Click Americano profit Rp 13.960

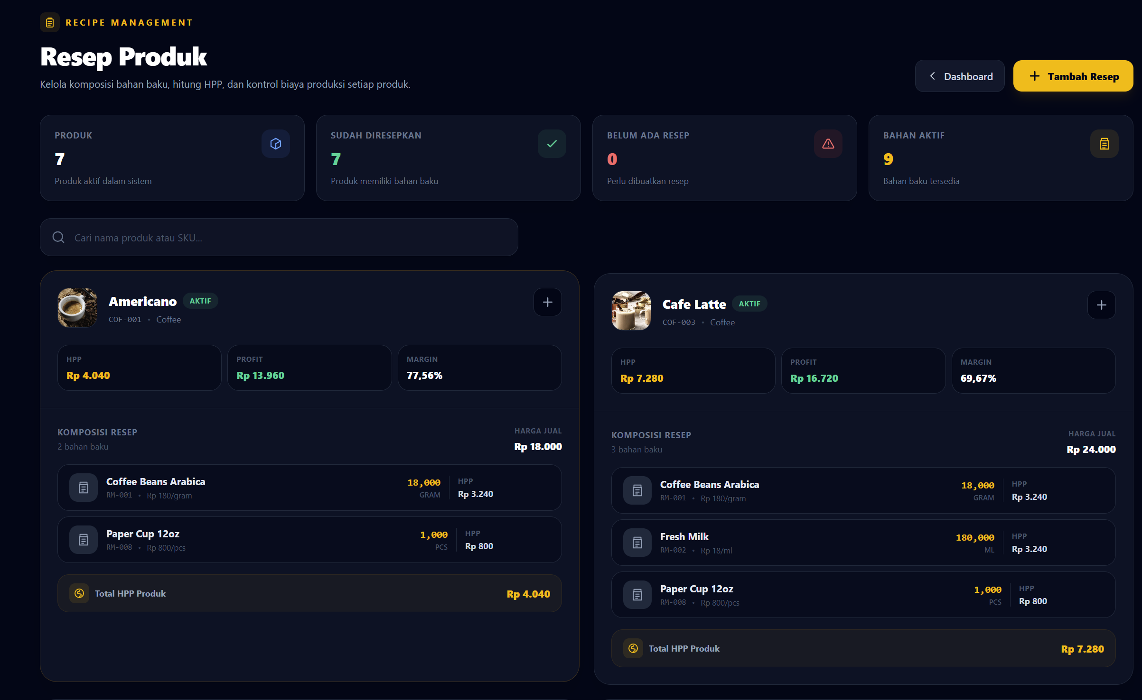[x=261, y=375]
